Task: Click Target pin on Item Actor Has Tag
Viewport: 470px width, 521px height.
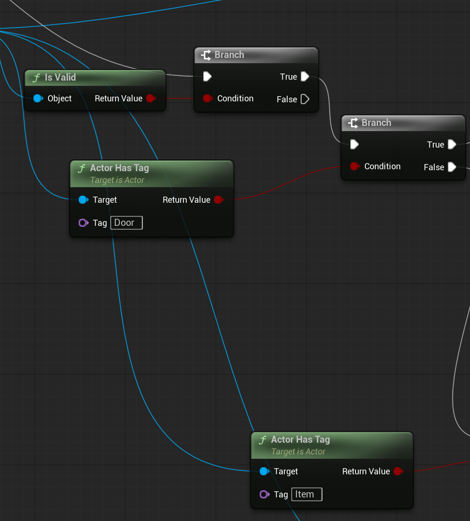Action: click(264, 471)
